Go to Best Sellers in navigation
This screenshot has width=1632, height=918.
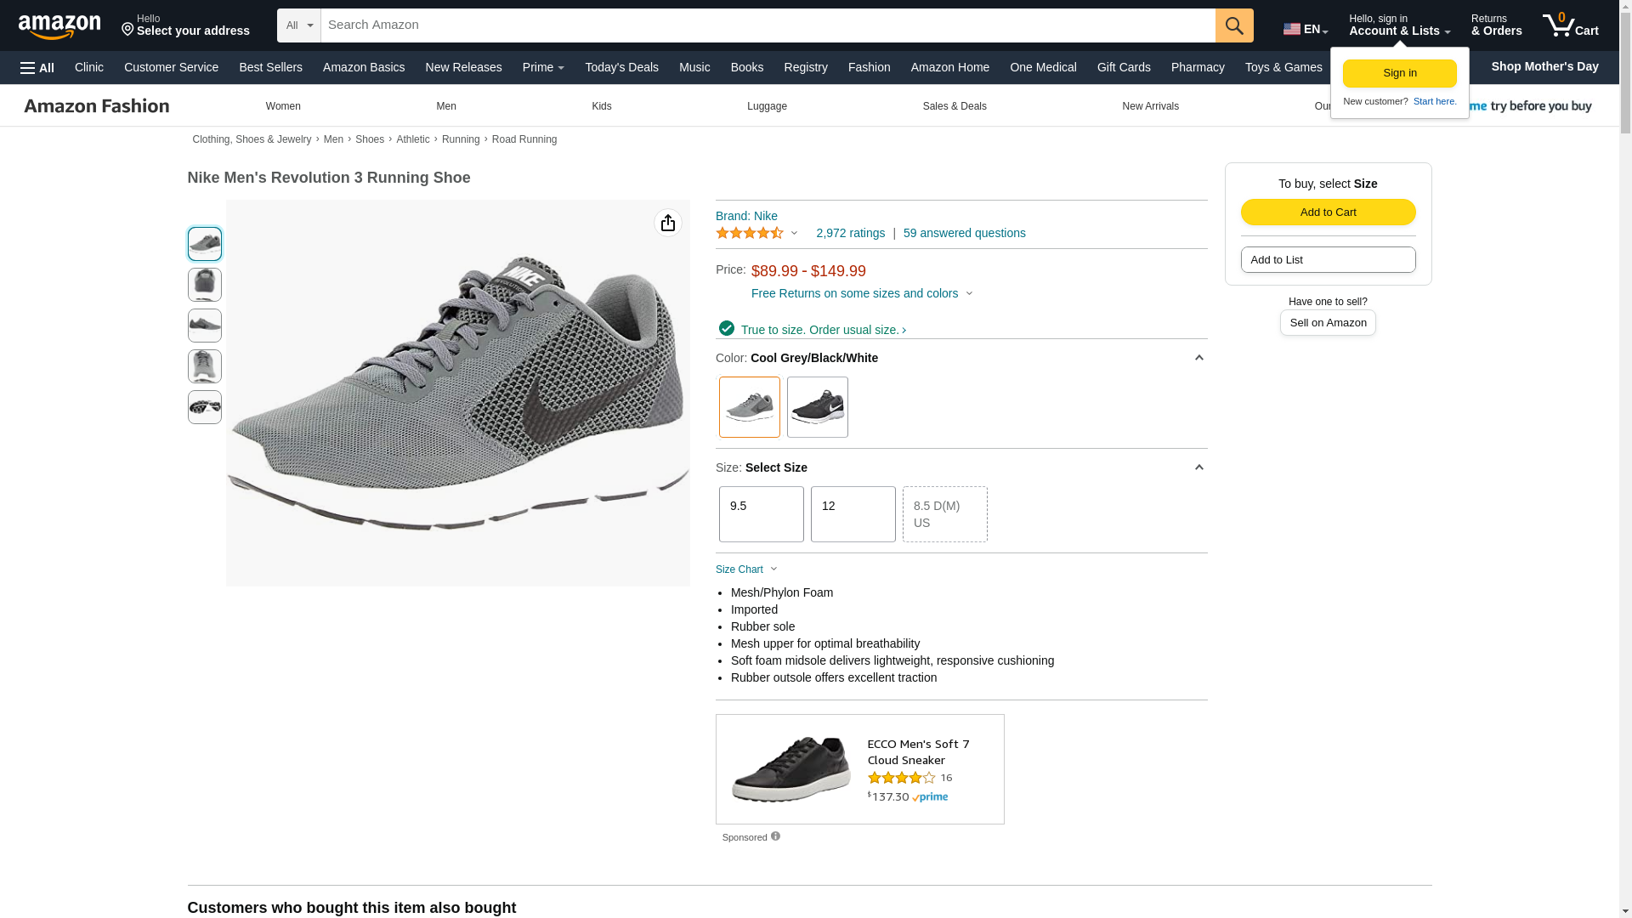[270, 67]
